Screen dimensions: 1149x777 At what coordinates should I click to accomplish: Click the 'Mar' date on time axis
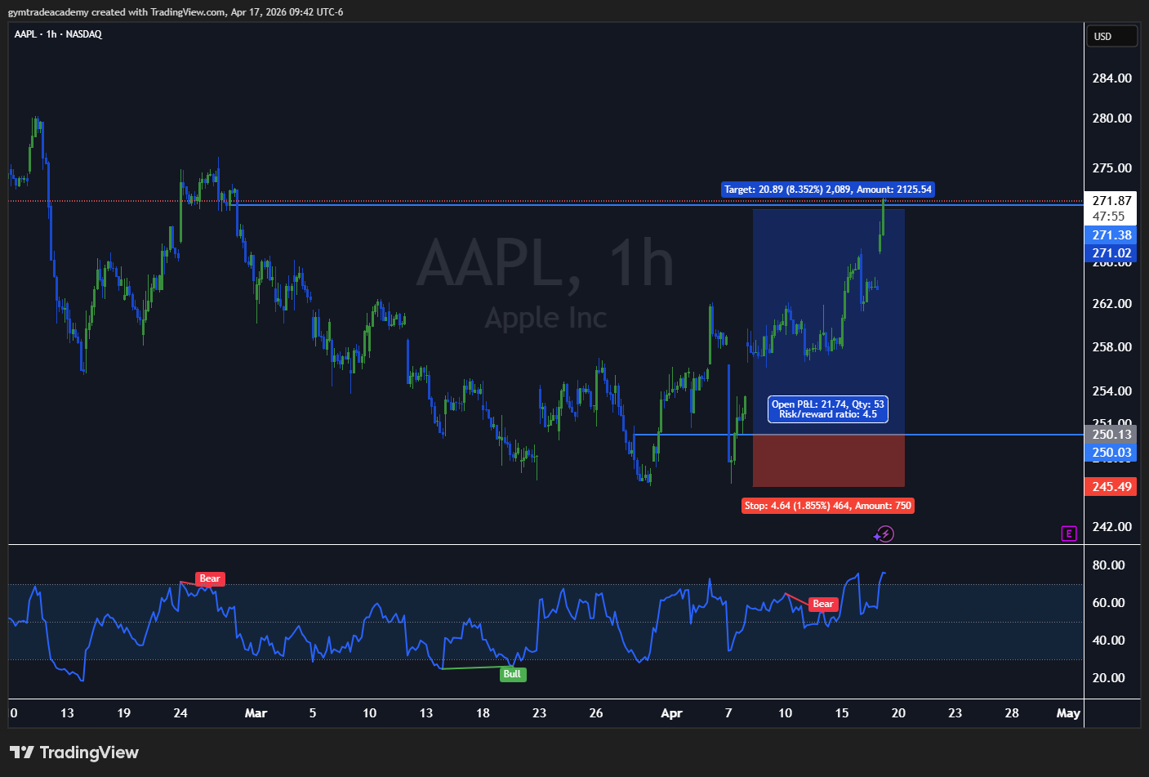coord(256,713)
